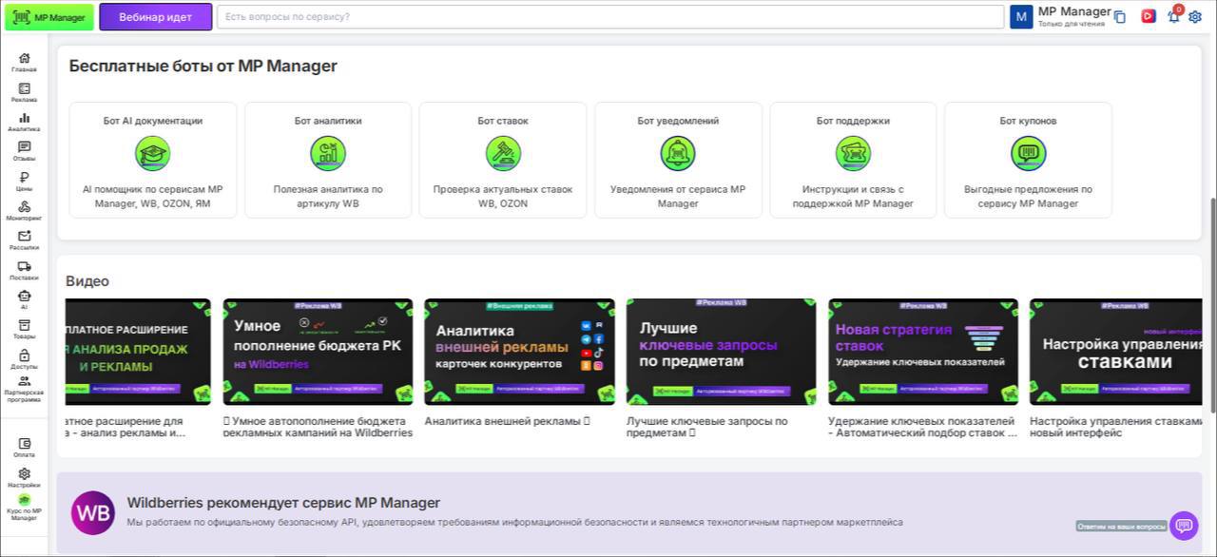This screenshot has height=557, width=1217.
Task: Click the service questions search field
Action: [609, 17]
